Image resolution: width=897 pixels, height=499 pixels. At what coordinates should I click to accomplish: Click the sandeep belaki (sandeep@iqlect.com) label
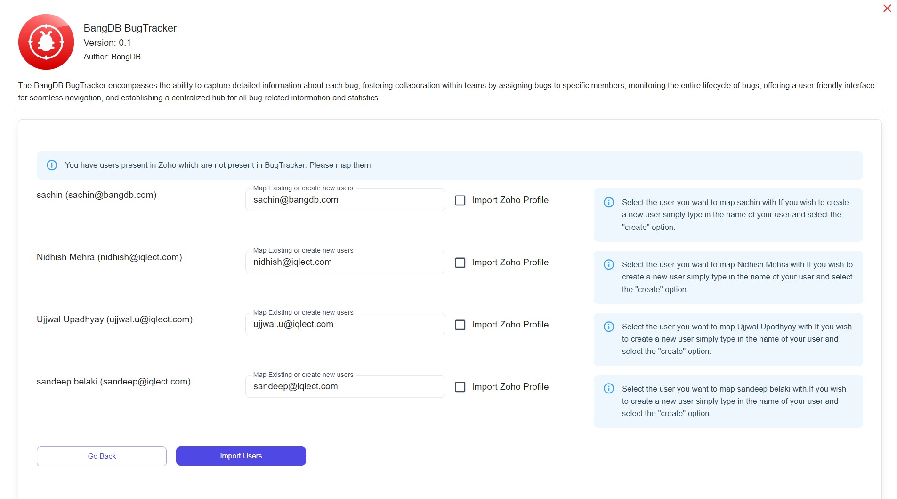pos(113,382)
